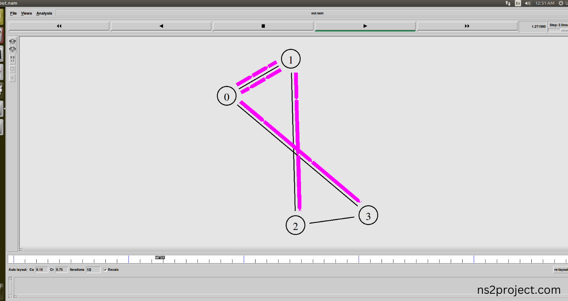Toggle the Recalc checkbox
The image size is (568, 301).
tap(105, 270)
